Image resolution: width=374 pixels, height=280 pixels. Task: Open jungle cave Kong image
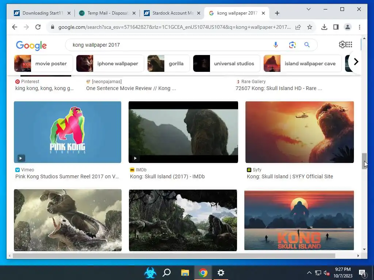click(183, 220)
